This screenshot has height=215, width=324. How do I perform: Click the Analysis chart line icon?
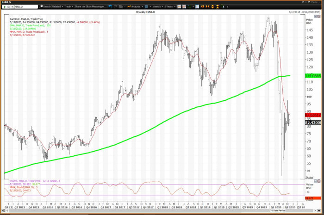point(129,6)
